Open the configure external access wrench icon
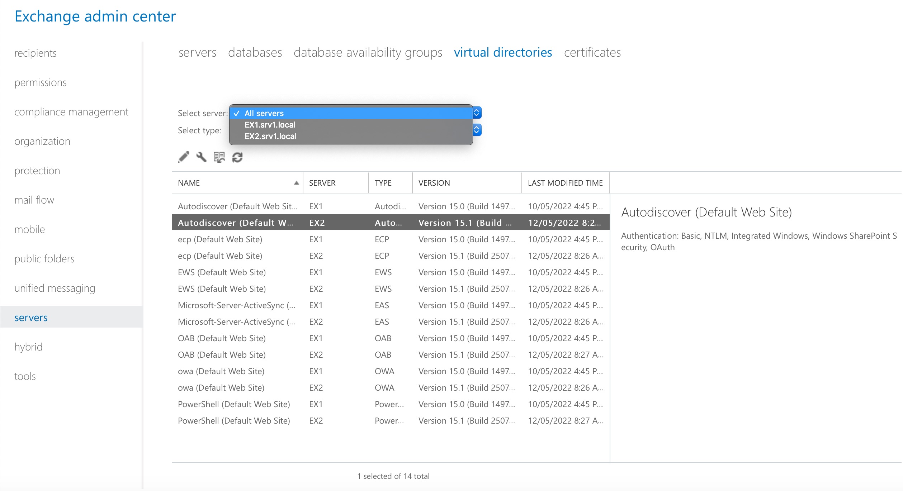The height and width of the screenshot is (491, 903). pyautogui.click(x=201, y=157)
